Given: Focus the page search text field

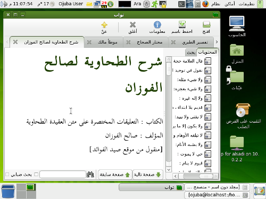Looking at the screenshot, I should point(63,175).
